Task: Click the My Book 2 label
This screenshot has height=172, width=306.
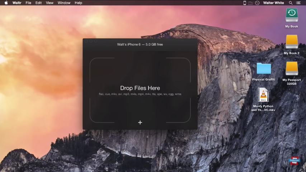Action: pos(292,53)
